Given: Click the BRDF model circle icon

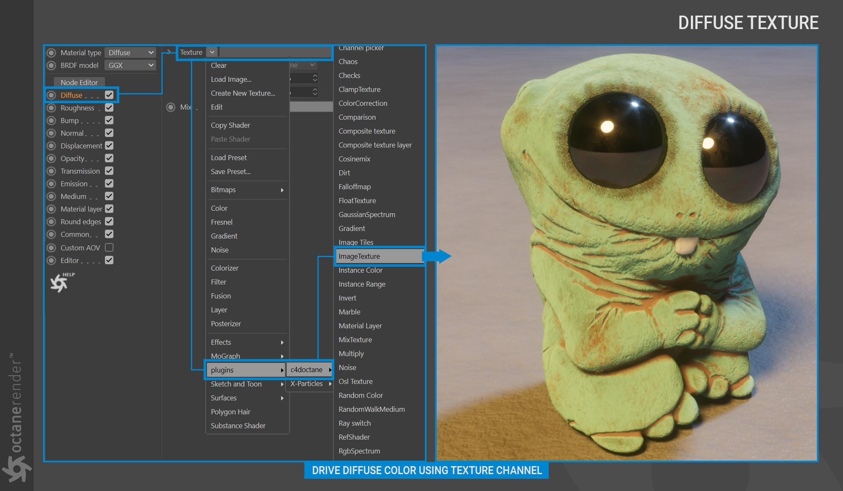Looking at the screenshot, I should click(51, 65).
